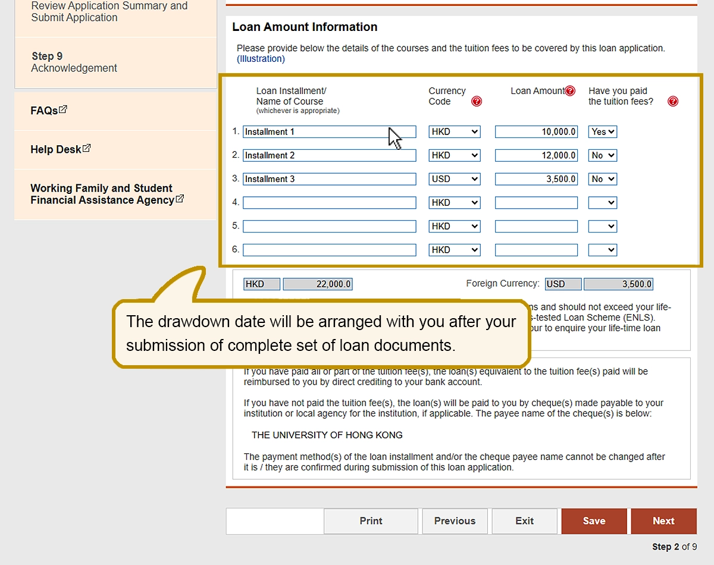
Task: Click the Exit button
Action: tap(524, 521)
